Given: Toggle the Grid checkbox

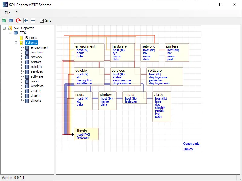Looking at the screenshot, I should [41, 21].
